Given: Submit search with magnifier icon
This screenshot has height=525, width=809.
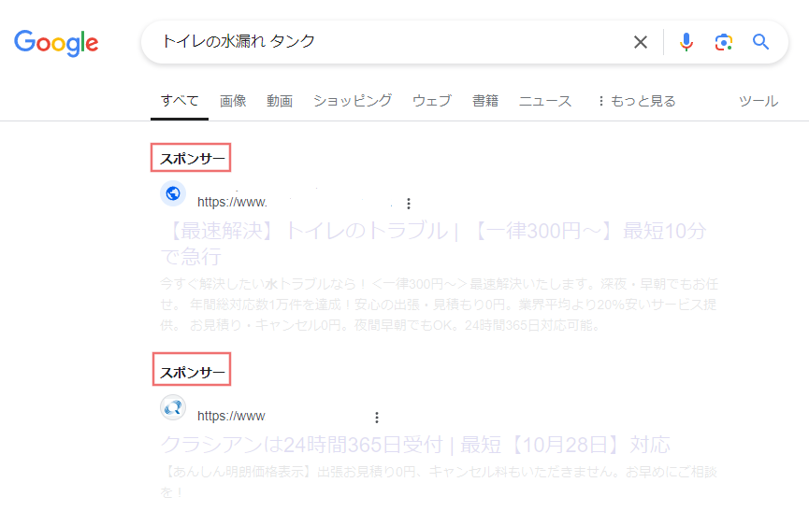Looking at the screenshot, I should coord(760,42).
